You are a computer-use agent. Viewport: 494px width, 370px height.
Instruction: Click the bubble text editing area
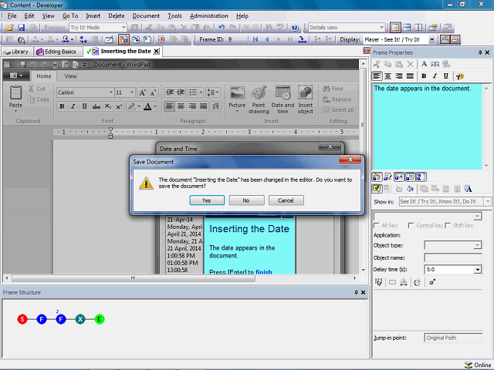[428, 126]
